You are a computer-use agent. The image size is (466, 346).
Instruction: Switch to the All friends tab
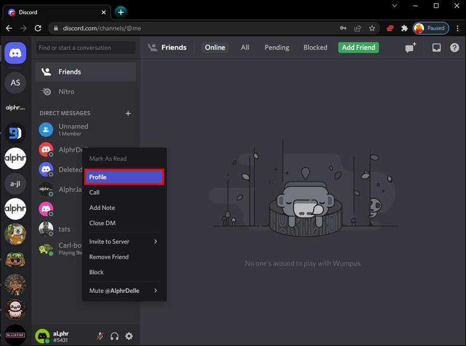(x=245, y=48)
